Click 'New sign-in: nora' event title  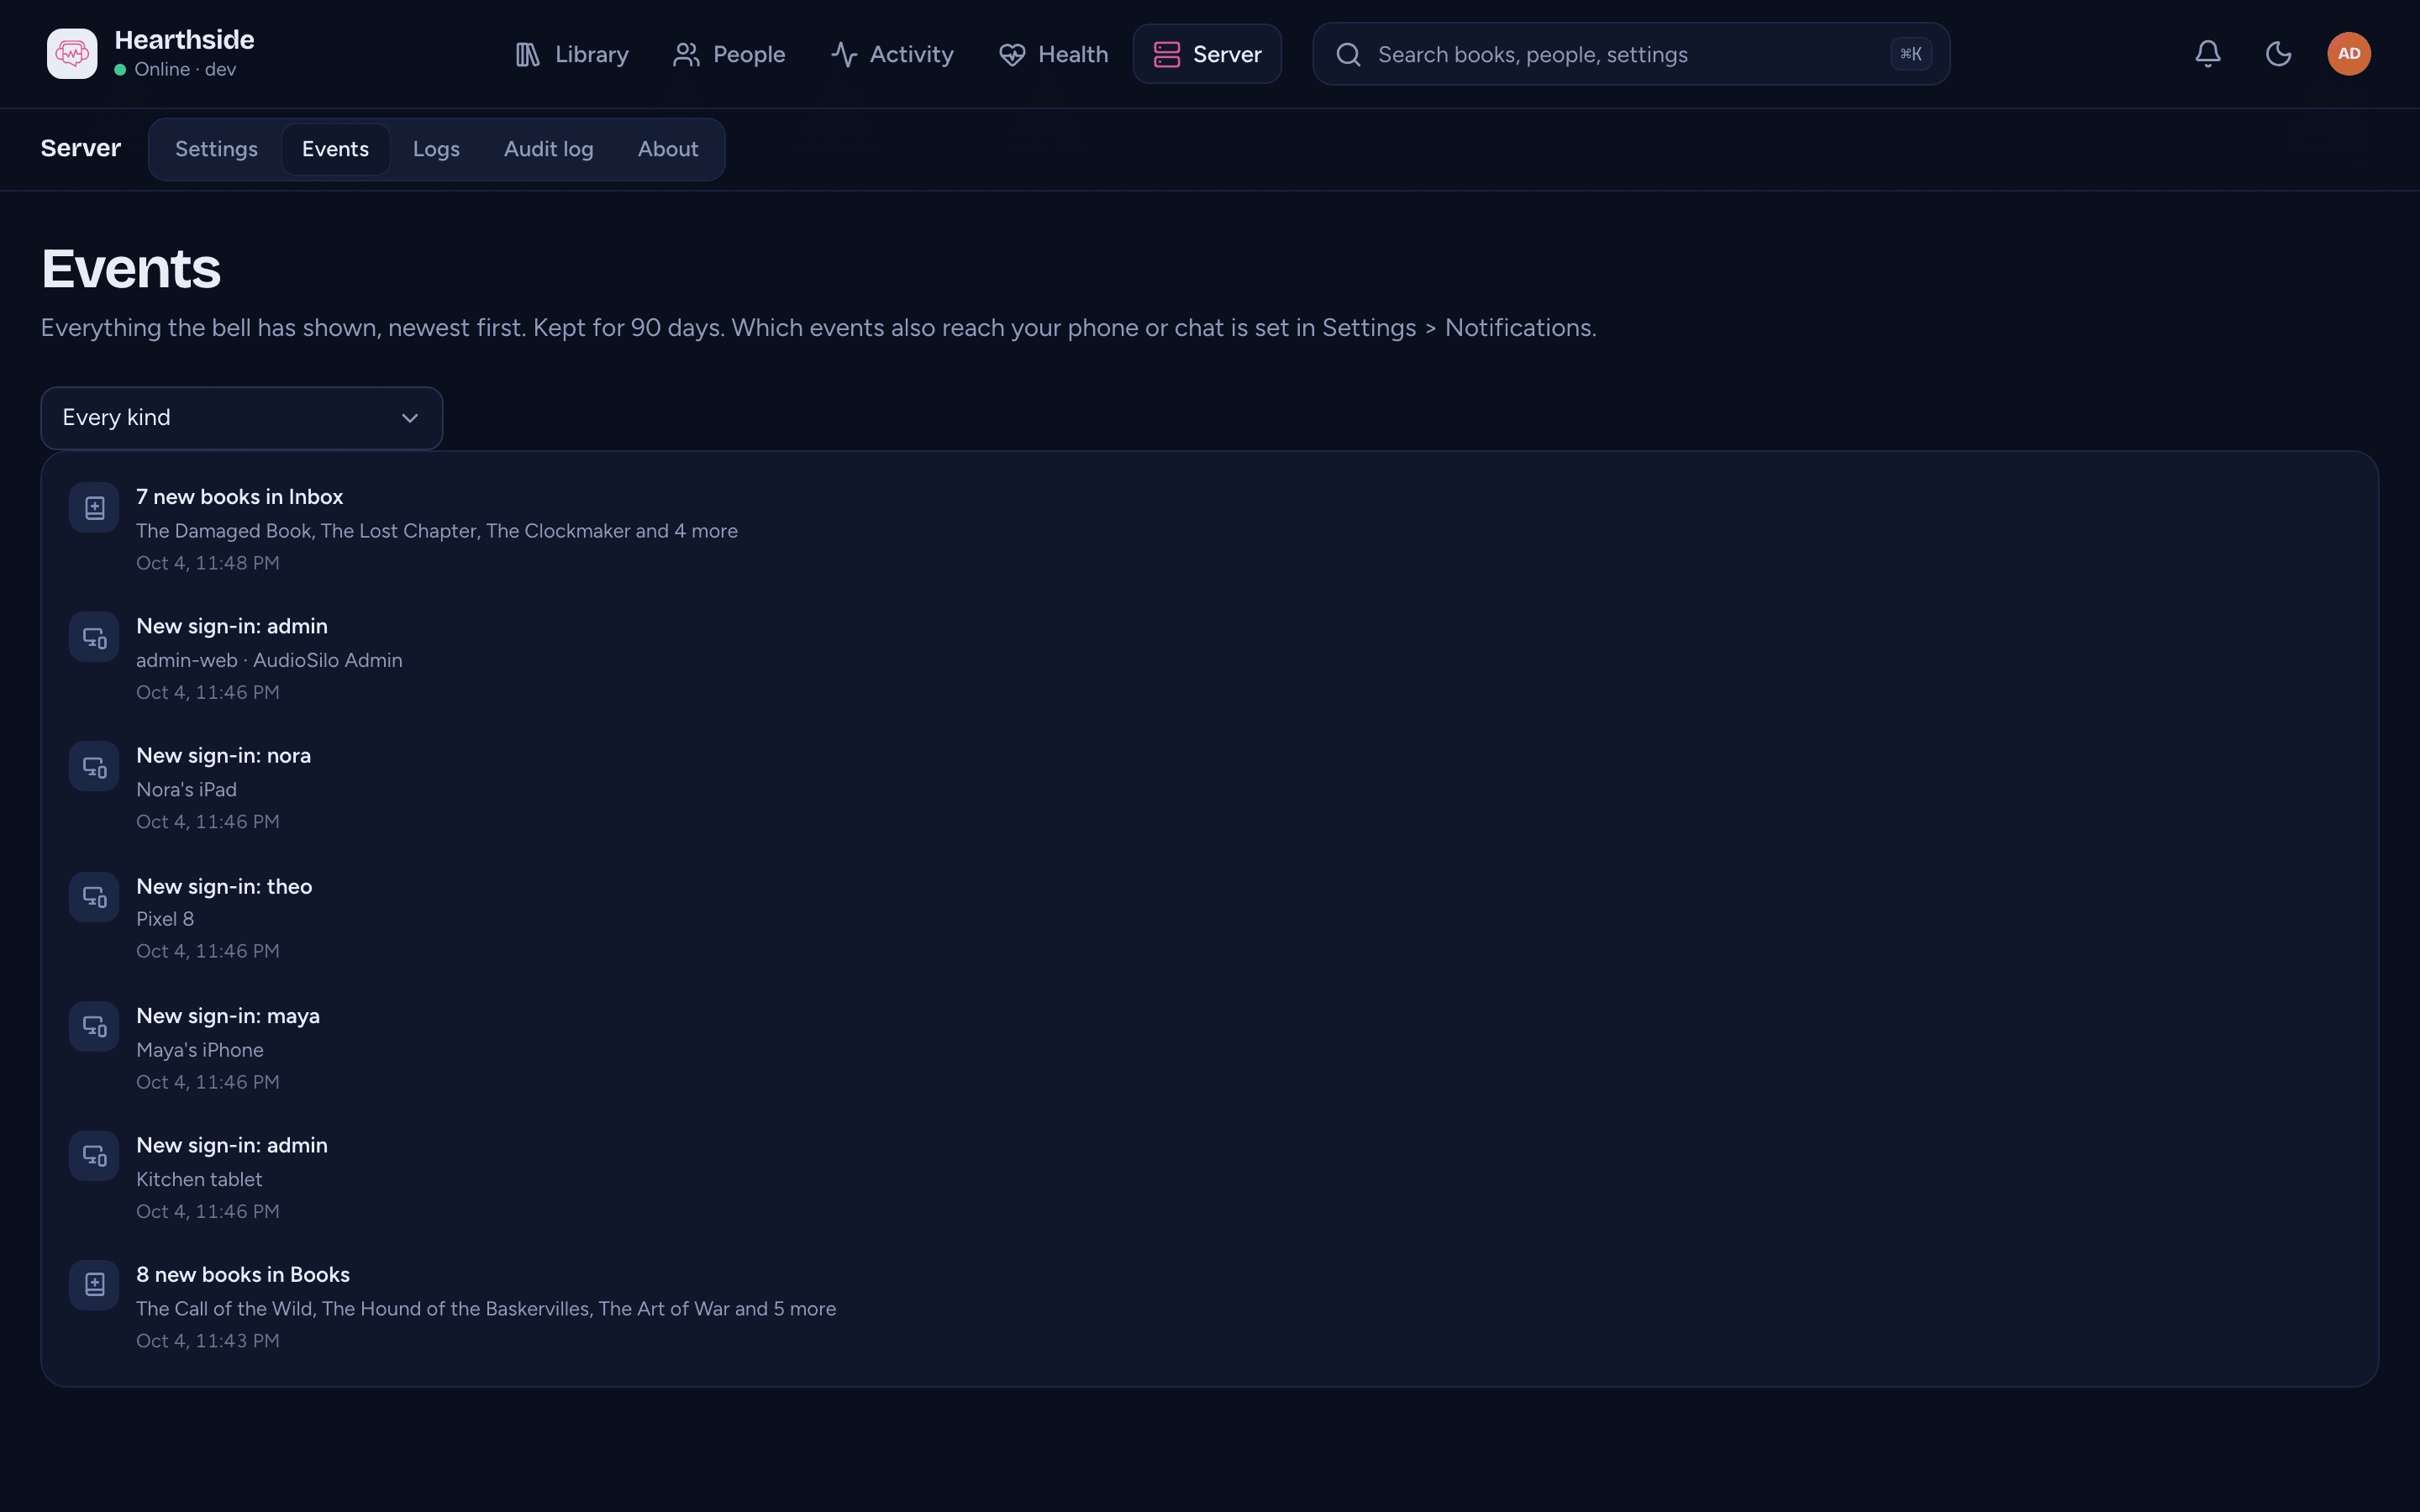pyautogui.click(x=223, y=756)
